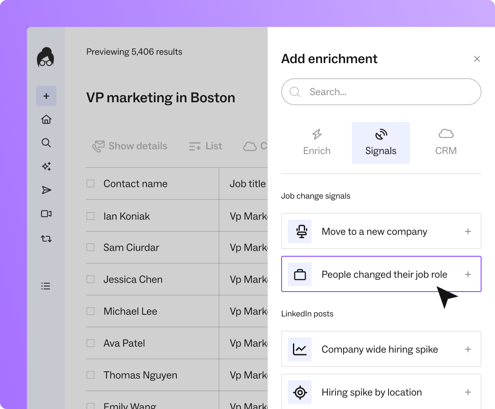This screenshot has width=495, height=409.
Task: Open the AI sparkles icon in sidebar
Action: coord(46,166)
